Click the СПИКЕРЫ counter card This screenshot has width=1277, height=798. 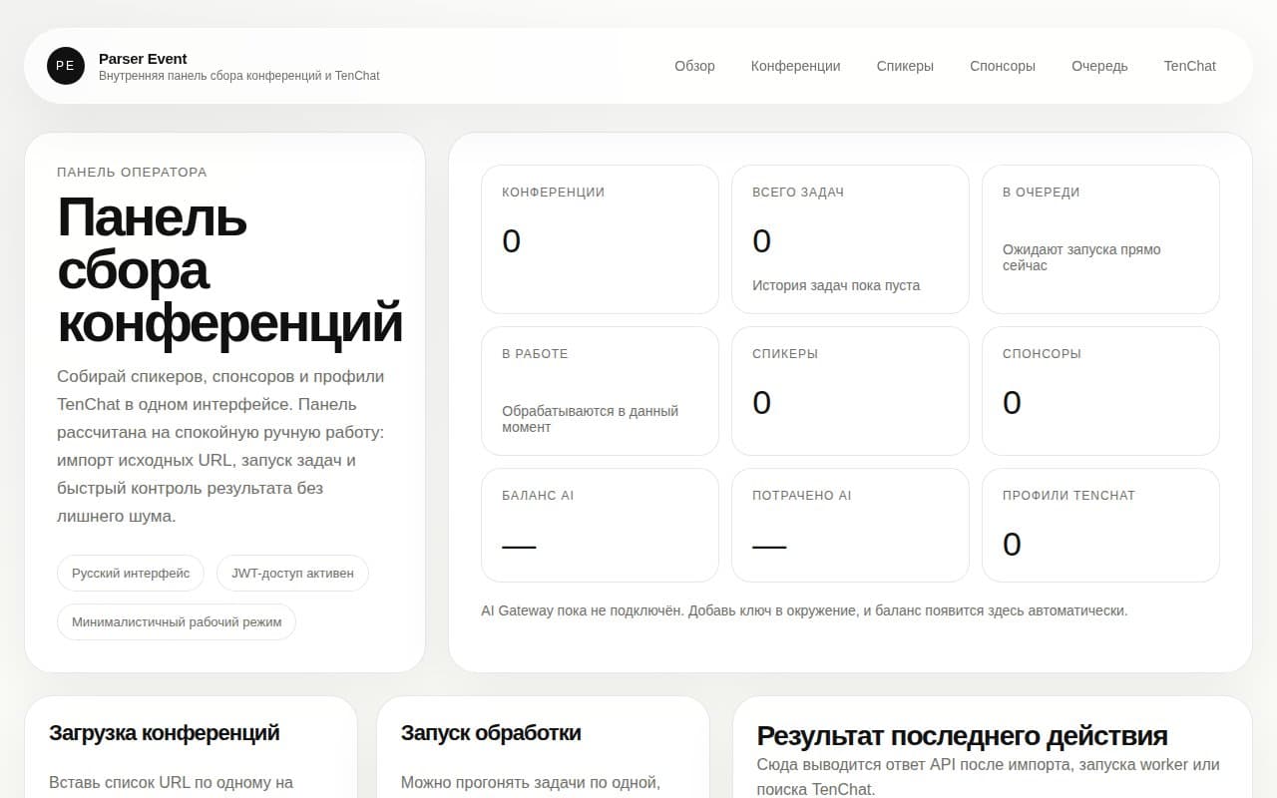pos(850,390)
